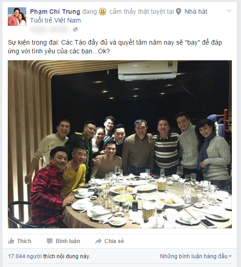The height and width of the screenshot is (267, 241).
Task: Click cảm thấy thật tuyệt feeling text
Action: click(142, 12)
